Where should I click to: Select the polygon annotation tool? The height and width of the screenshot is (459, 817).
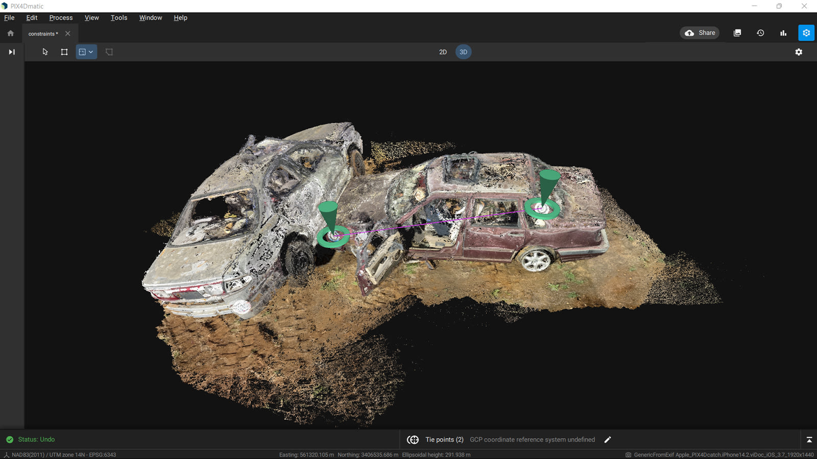coord(109,52)
